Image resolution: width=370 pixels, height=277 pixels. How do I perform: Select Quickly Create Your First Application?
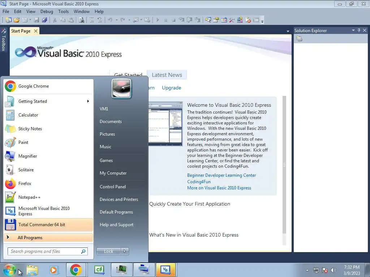[x=189, y=204]
